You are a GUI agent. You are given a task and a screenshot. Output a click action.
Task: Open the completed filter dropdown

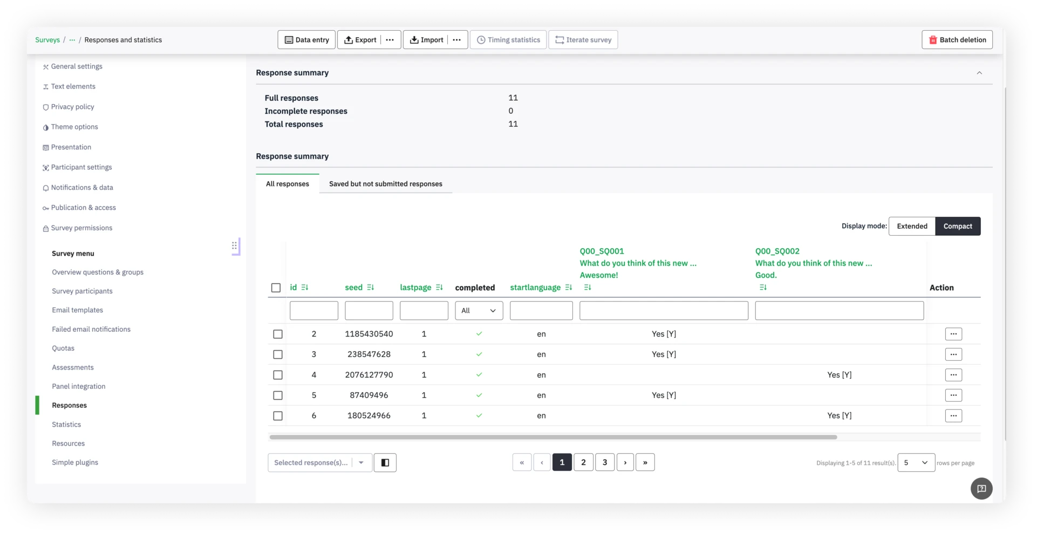(479, 311)
